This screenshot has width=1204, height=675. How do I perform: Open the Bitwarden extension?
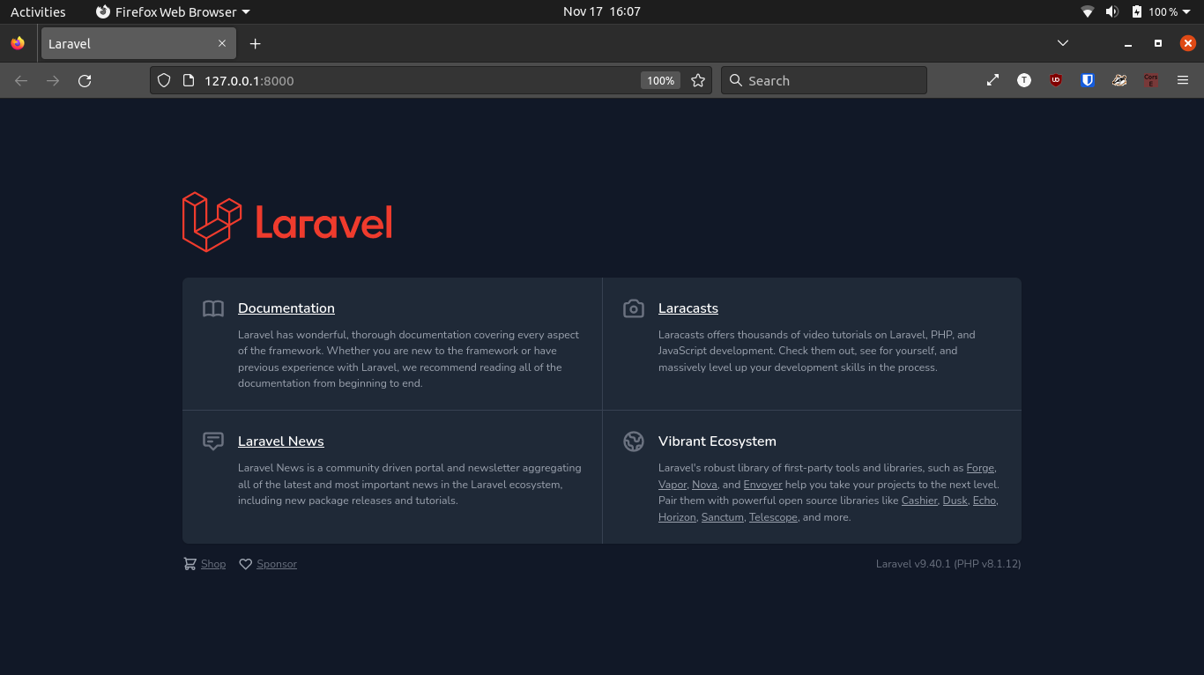pyautogui.click(x=1088, y=80)
